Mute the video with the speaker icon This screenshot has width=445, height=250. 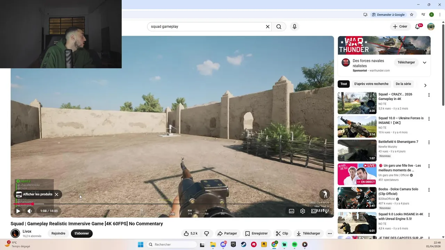30,211
